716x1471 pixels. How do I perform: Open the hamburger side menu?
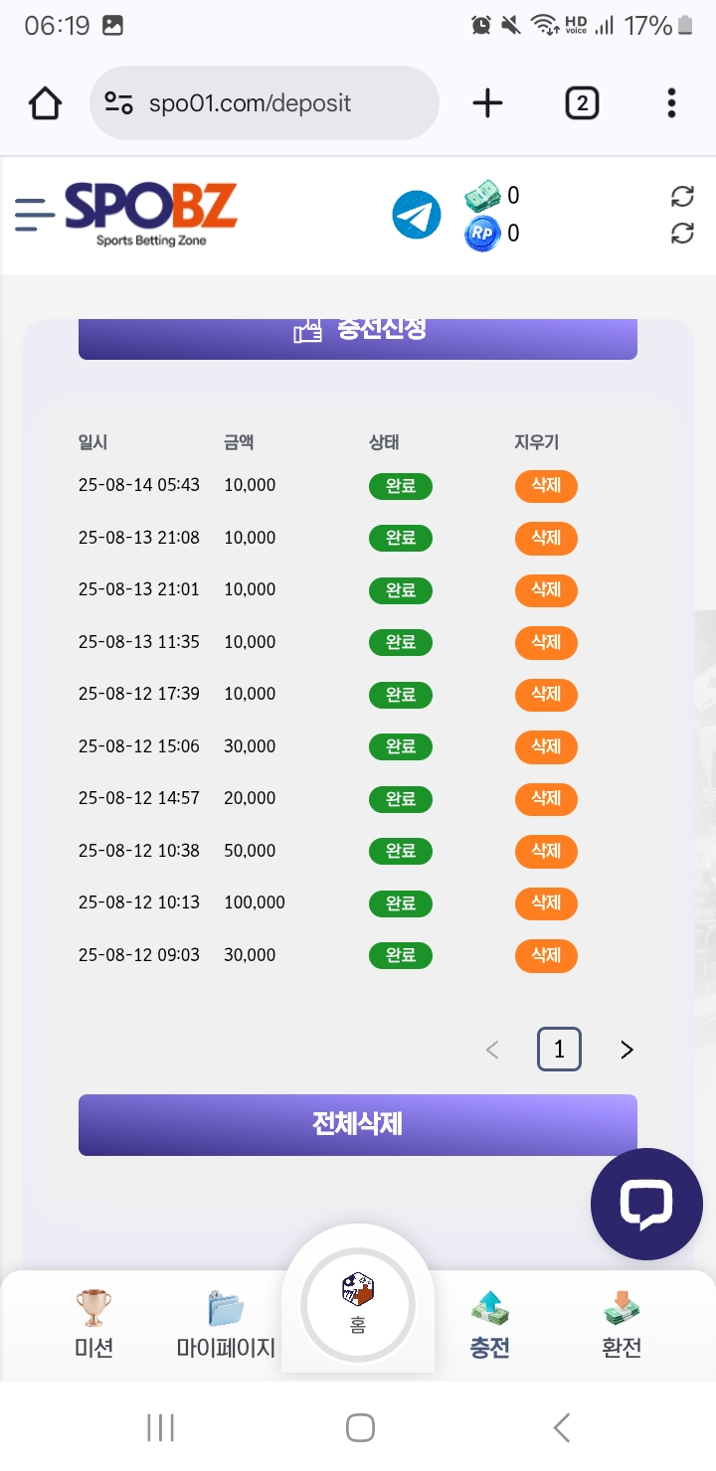click(x=35, y=215)
